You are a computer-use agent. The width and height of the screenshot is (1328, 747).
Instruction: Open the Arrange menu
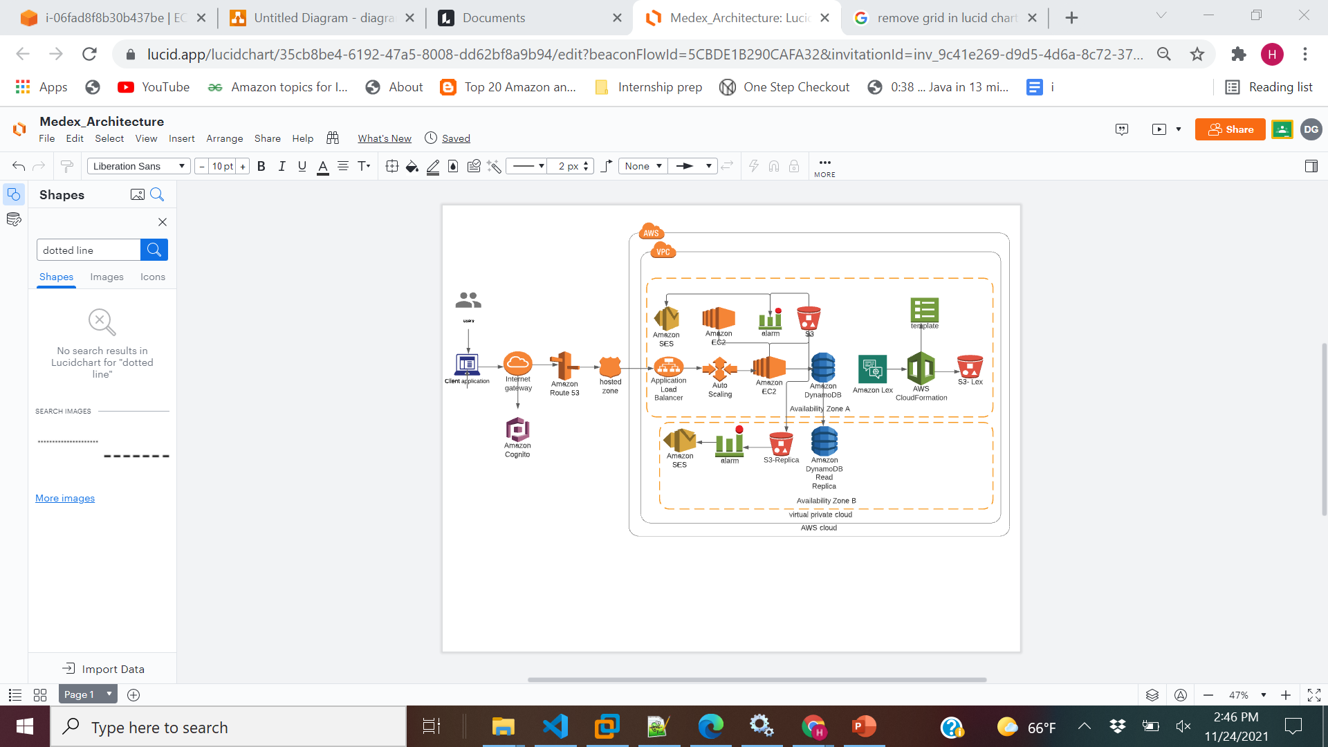click(224, 138)
